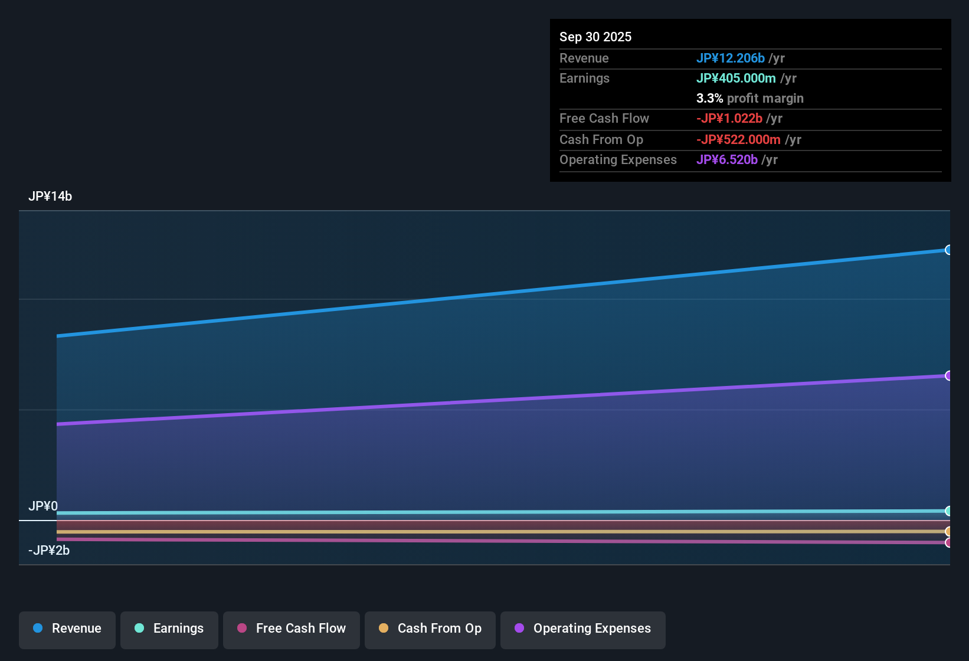Click the 3.3% profit margin text
This screenshot has height=661, width=969.
pos(750,98)
